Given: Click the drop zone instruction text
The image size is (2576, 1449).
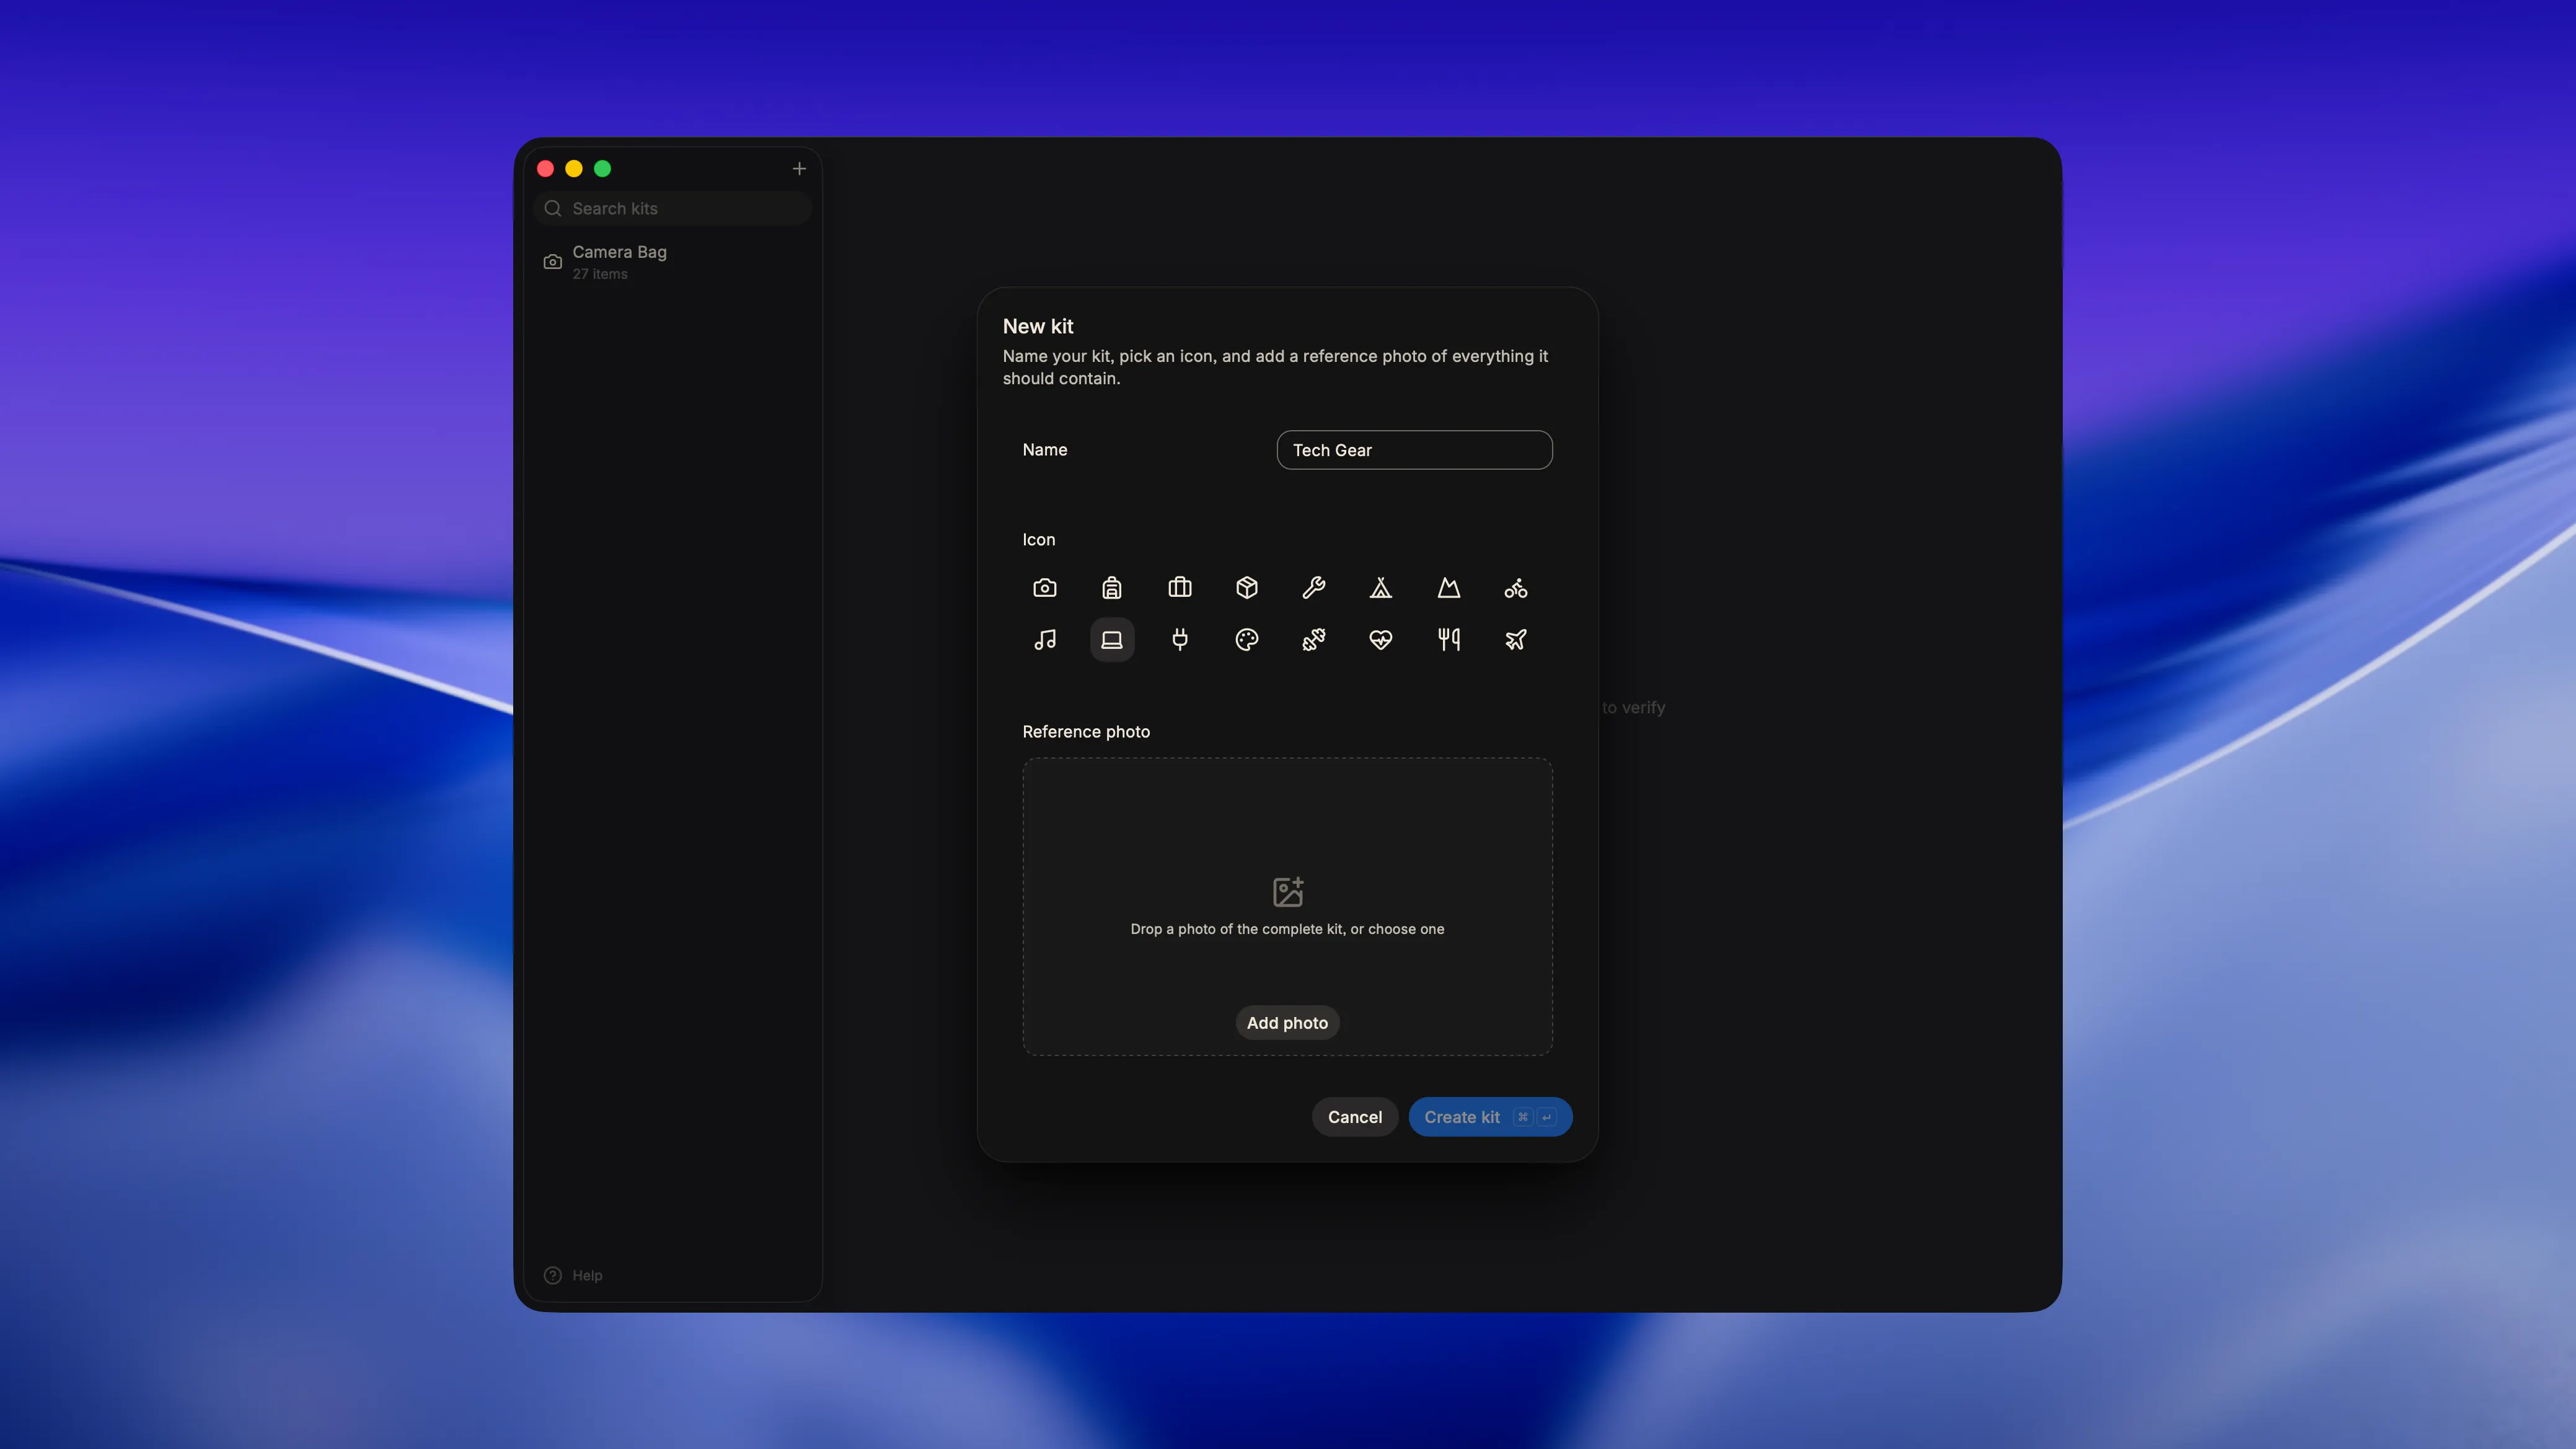Looking at the screenshot, I should (x=1287, y=929).
